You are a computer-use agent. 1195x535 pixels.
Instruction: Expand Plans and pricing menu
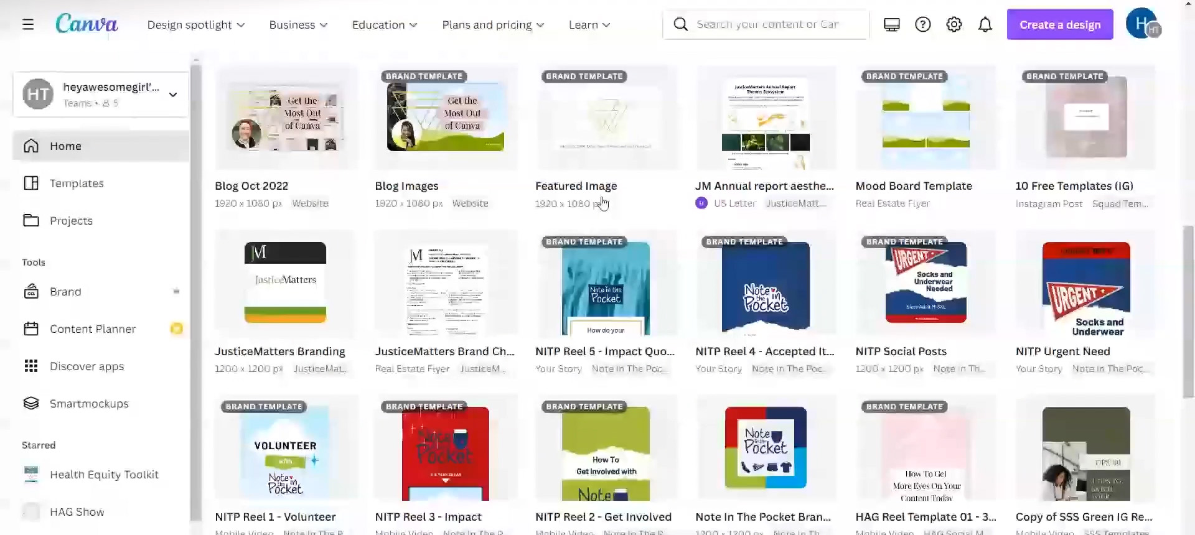[x=494, y=25]
